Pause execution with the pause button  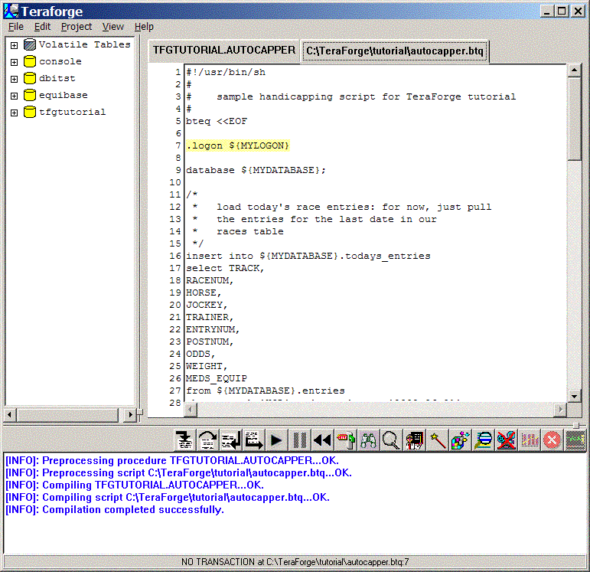tap(299, 440)
